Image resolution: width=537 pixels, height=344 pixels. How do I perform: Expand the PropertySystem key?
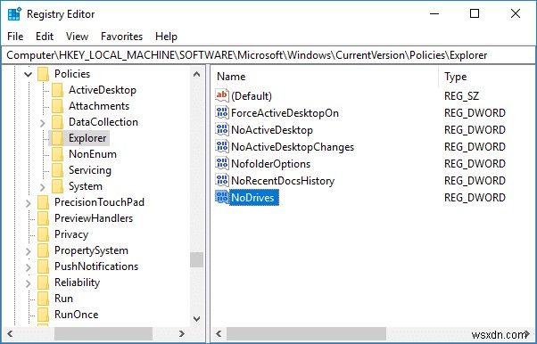(28, 251)
